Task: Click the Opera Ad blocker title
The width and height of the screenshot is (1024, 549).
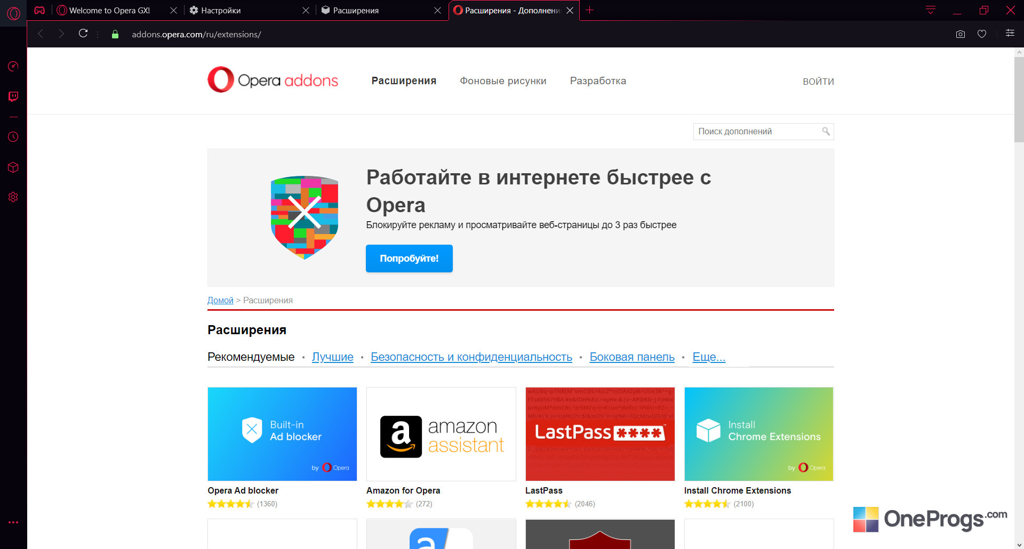Action: click(243, 490)
